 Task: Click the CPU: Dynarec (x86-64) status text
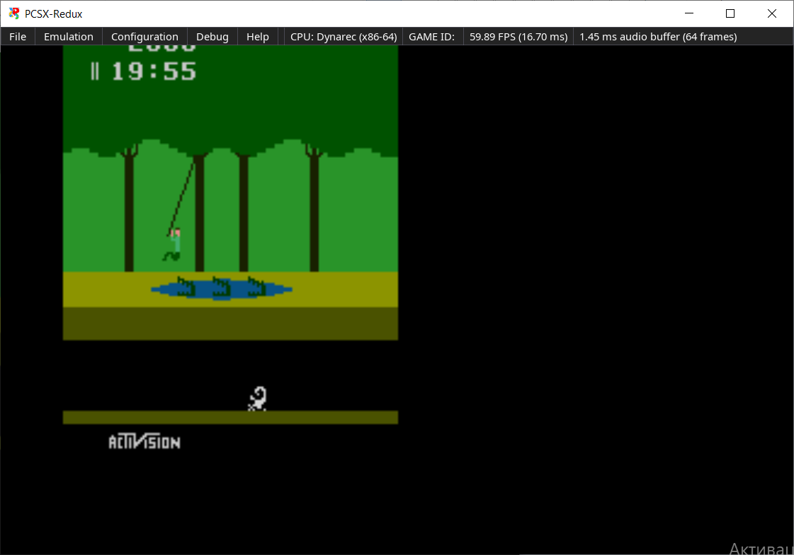click(x=344, y=37)
